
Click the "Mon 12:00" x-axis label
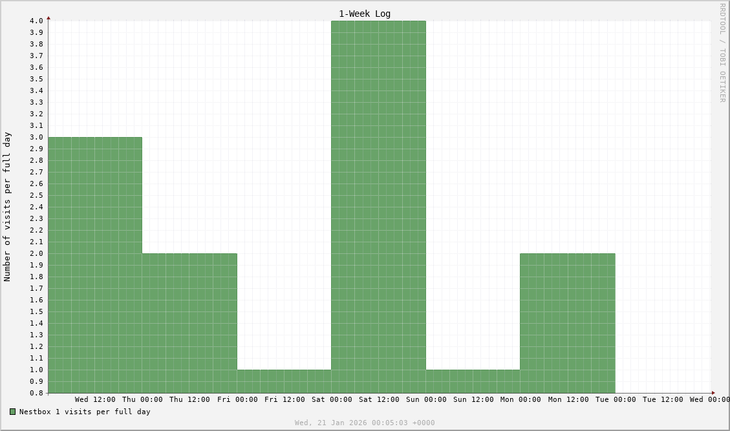[x=568, y=399]
